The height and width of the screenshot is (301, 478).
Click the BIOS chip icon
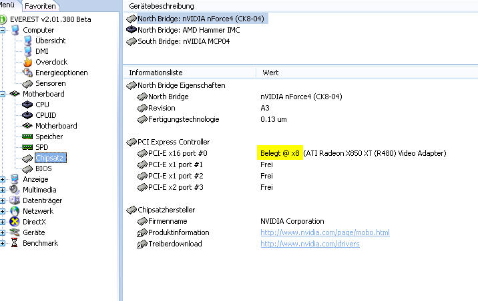point(27,168)
